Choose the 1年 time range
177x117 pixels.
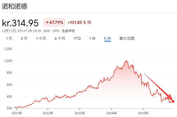[92, 38]
